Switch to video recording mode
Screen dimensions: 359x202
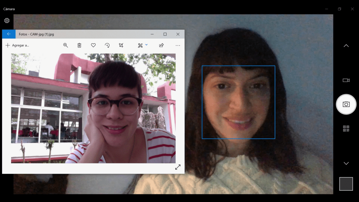[x=346, y=80]
